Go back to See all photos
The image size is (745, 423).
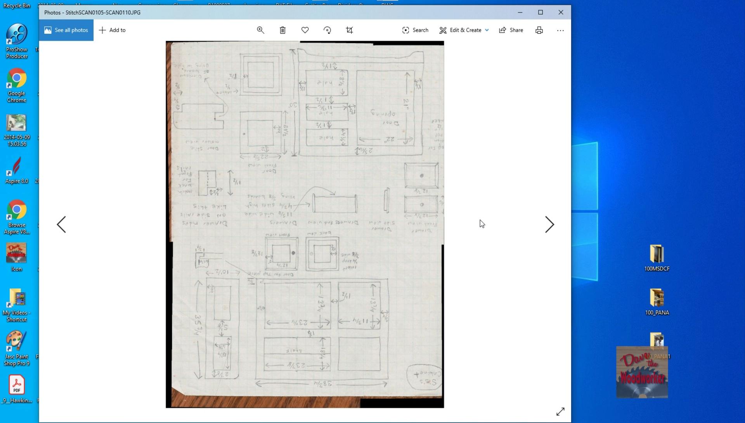tap(66, 30)
